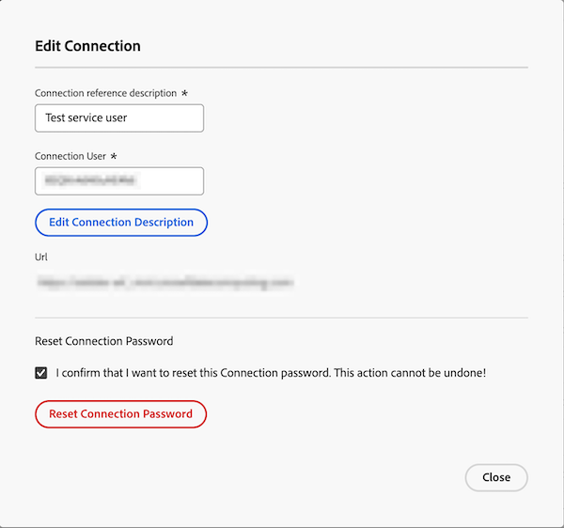564x528 pixels.
Task: Click the required asterisk beside Connection User
Action: point(115,156)
